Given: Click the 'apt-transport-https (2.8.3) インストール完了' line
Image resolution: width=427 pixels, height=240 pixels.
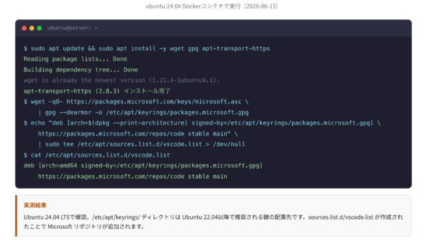Looking at the screenshot, I should (x=97, y=91).
